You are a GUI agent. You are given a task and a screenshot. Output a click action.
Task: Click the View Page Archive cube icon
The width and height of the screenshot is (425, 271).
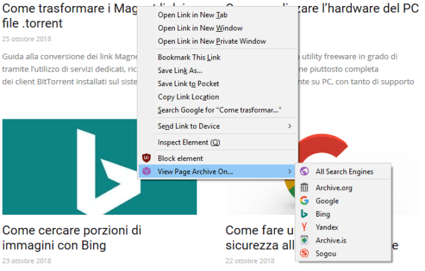147,172
